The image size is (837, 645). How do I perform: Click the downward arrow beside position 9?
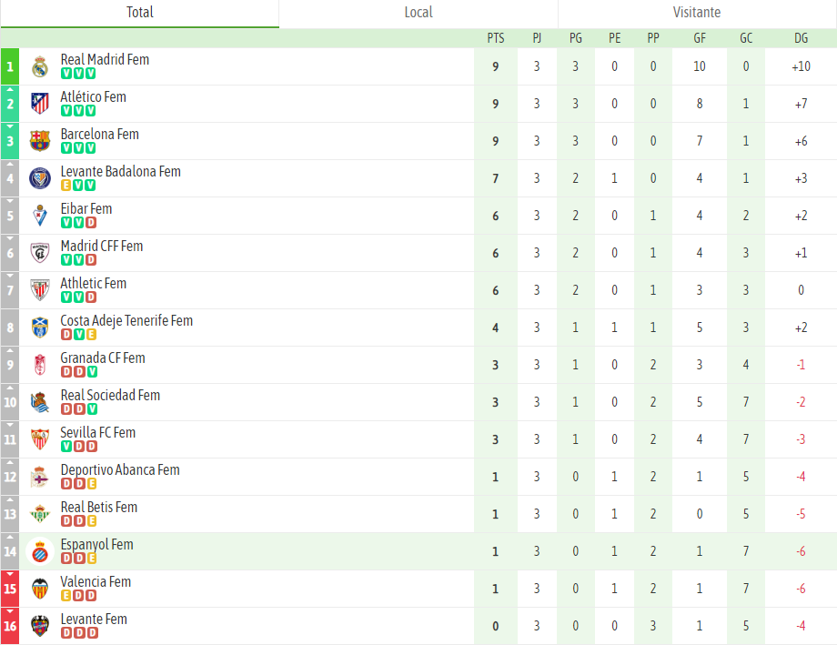pyautogui.click(x=9, y=350)
